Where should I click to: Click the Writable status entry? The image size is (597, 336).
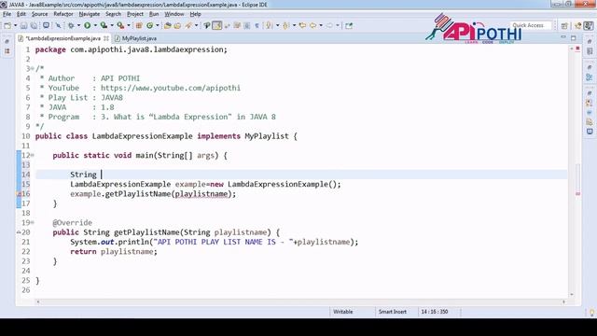pos(343,312)
